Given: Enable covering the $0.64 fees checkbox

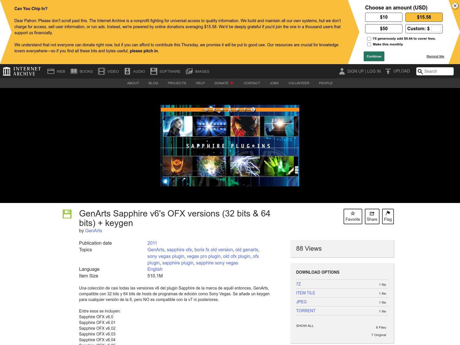Looking at the screenshot, I should (369, 39).
